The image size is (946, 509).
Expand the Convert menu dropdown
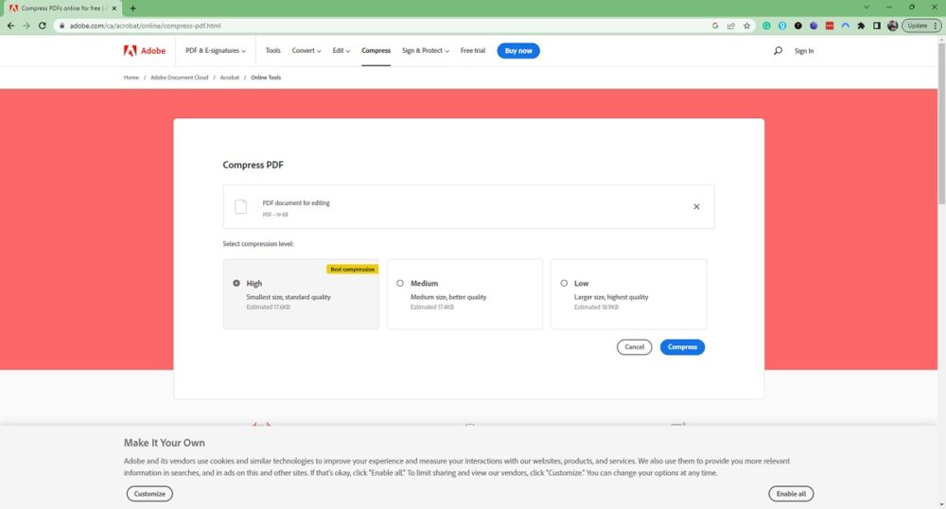click(x=307, y=51)
